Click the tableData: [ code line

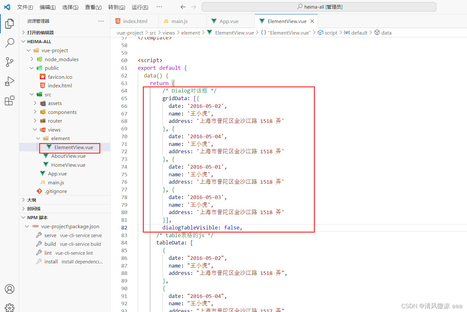[x=175, y=243]
